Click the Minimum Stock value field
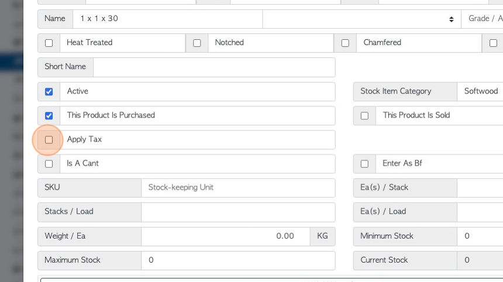 pyautogui.click(x=480, y=236)
